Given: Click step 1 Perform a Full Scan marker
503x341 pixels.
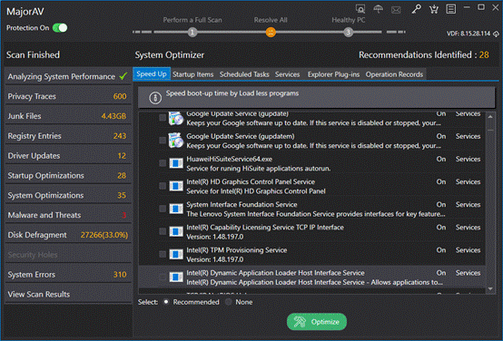Looking at the screenshot, I should coord(192,32).
